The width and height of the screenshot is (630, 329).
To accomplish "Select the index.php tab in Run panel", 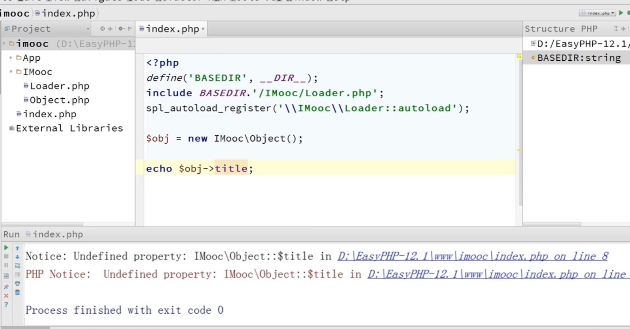I will coord(55,234).
